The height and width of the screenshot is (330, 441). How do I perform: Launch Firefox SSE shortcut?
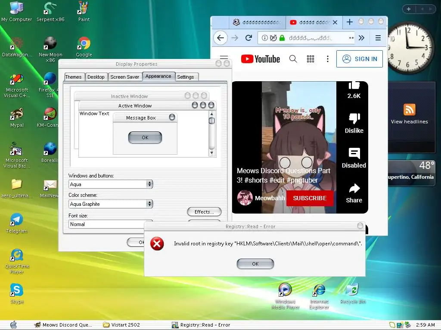(50, 85)
